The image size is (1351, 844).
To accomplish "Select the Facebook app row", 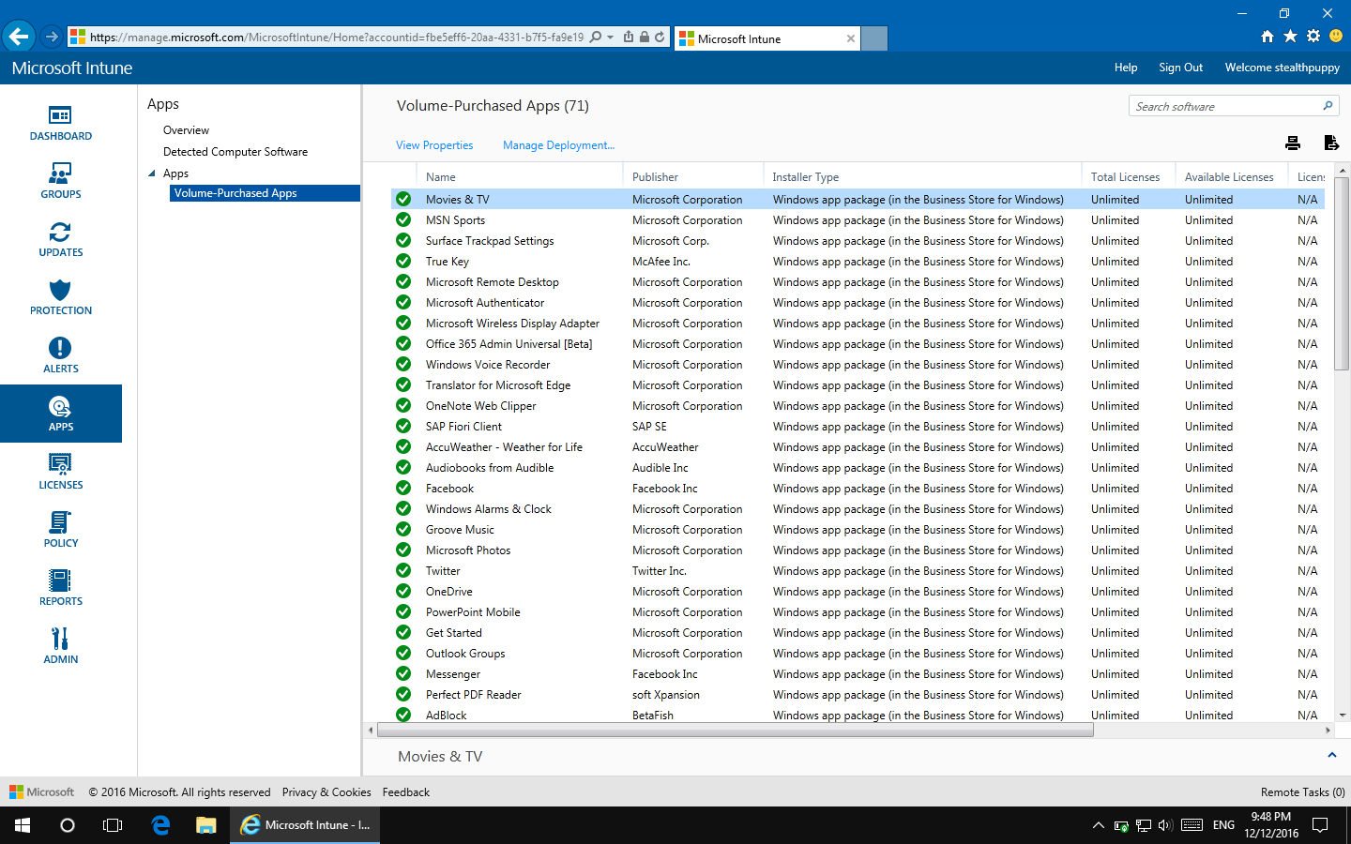I will pyautogui.click(x=858, y=489).
